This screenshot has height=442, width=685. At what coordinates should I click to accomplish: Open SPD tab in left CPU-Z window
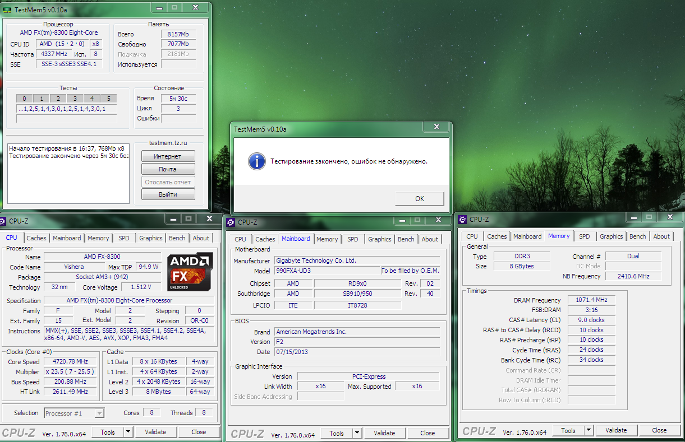[x=123, y=238]
